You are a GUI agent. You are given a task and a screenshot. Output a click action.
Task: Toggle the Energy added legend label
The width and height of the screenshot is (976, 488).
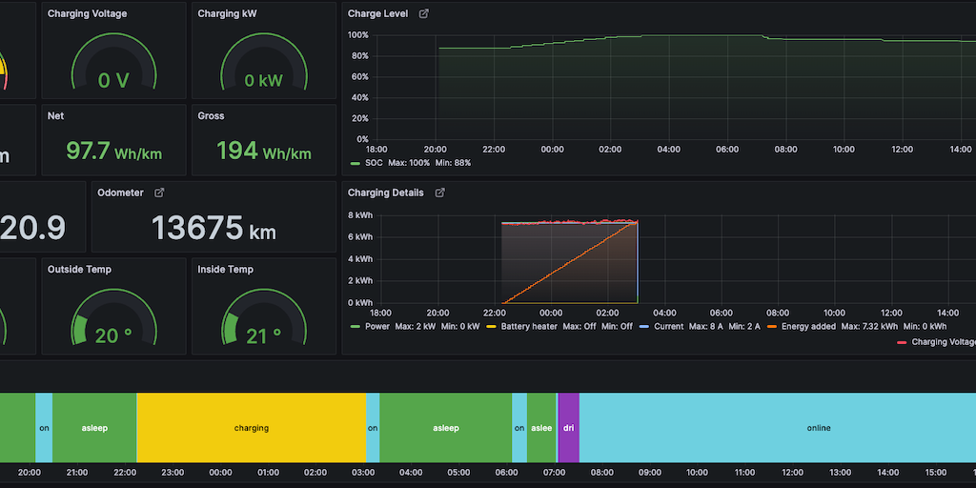pyautogui.click(x=808, y=327)
